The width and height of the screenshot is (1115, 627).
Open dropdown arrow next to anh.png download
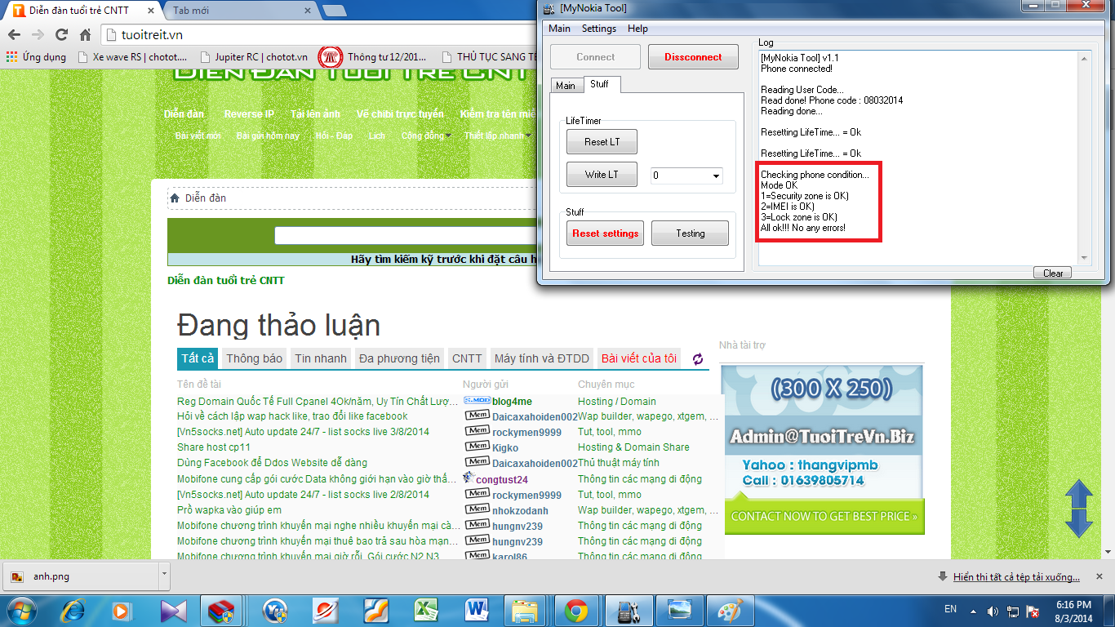click(x=164, y=575)
